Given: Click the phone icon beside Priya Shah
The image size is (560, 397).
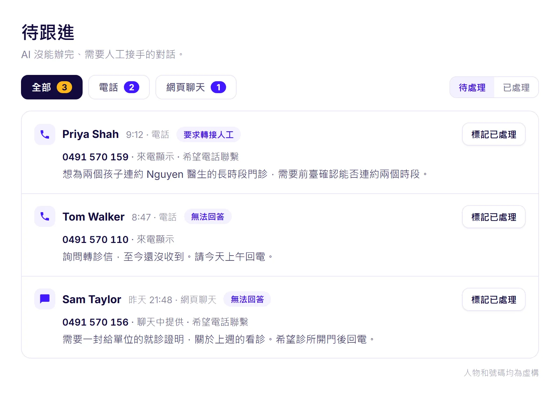Looking at the screenshot, I should pyautogui.click(x=45, y=134).
